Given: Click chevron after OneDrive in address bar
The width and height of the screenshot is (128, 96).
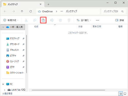Looking at the screenshot, I should click(x=57, y=11).
